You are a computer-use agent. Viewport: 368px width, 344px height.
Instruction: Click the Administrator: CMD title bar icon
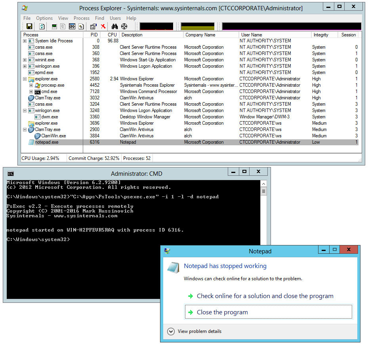click(x=11, y=174)
